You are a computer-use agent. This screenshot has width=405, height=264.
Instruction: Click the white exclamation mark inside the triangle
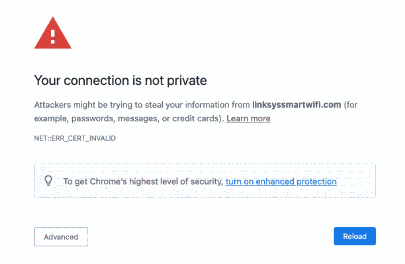tap(53, 36)
